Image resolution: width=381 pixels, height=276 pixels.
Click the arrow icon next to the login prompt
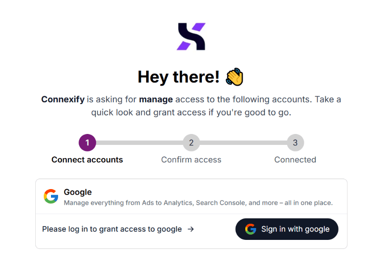(190, 229)
